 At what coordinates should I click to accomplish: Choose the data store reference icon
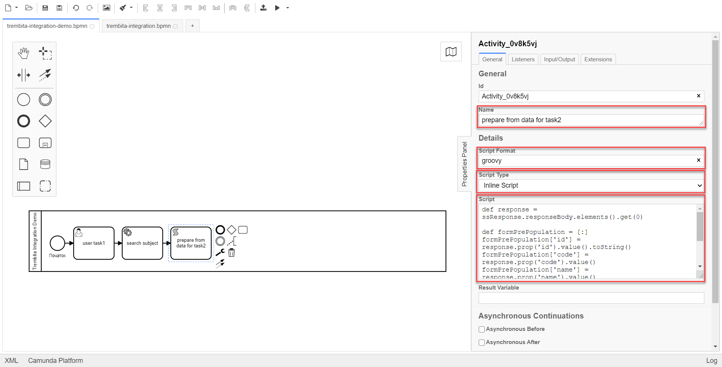pos(45,164)
